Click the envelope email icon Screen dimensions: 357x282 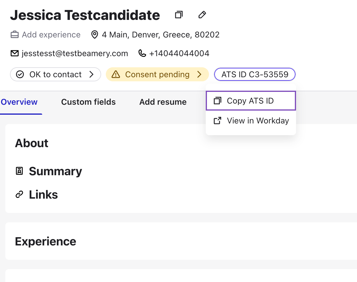pos(14,54)
